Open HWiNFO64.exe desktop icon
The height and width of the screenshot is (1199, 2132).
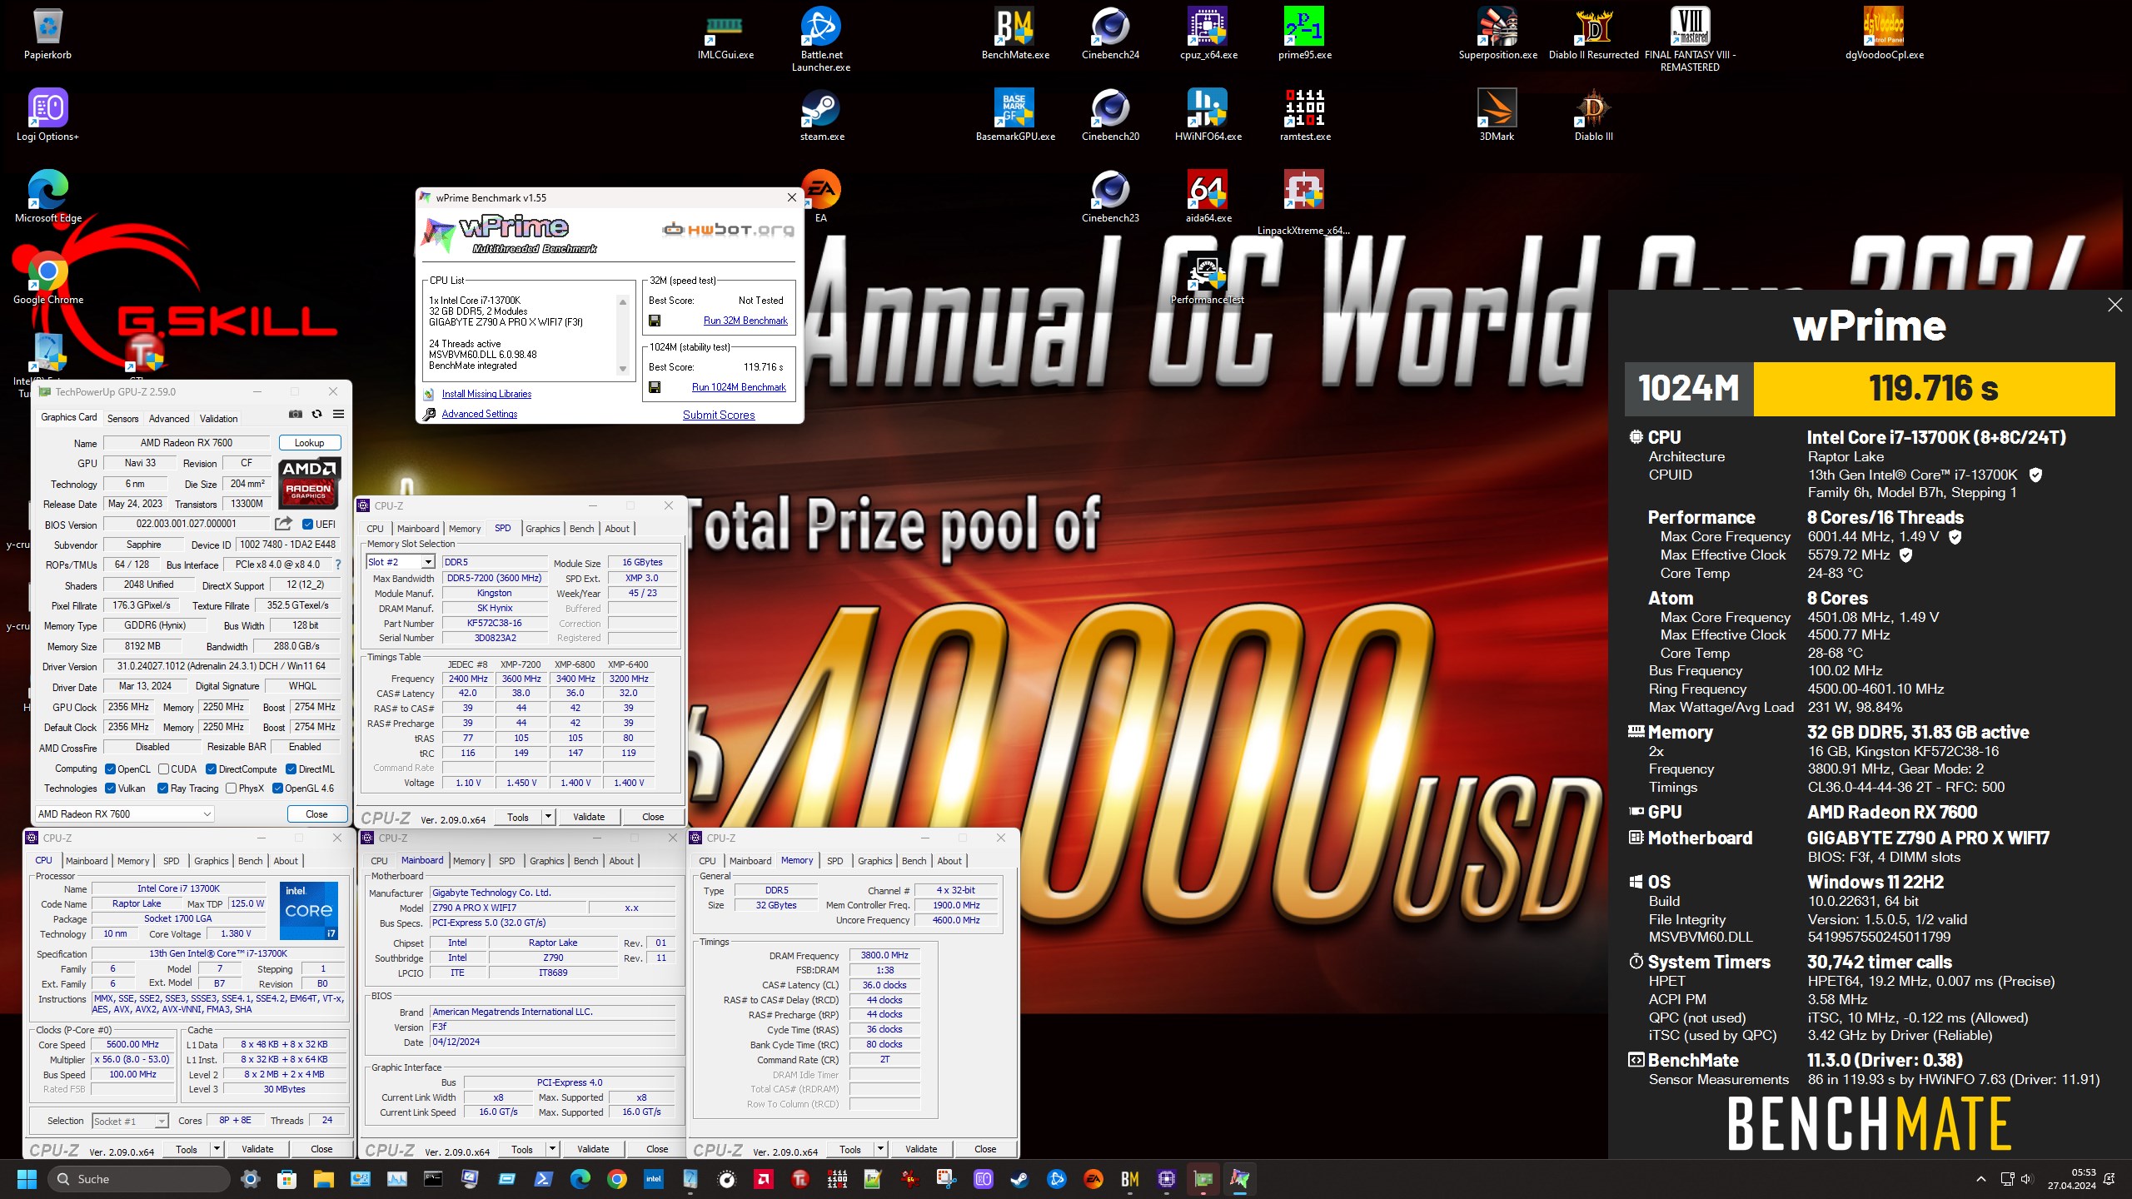1208,116
